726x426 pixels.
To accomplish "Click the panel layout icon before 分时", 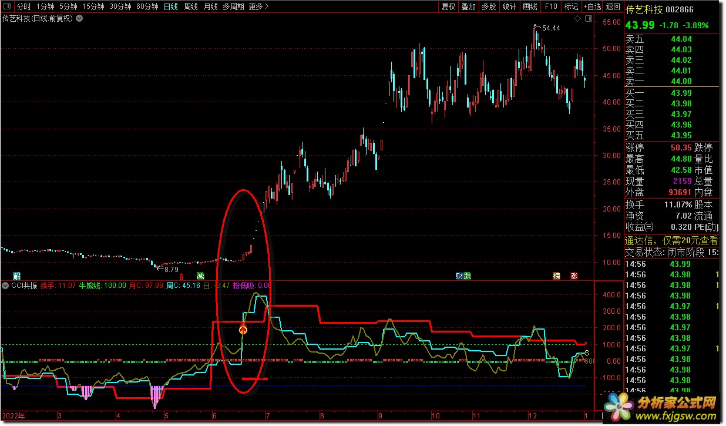I will coord(6,6).
